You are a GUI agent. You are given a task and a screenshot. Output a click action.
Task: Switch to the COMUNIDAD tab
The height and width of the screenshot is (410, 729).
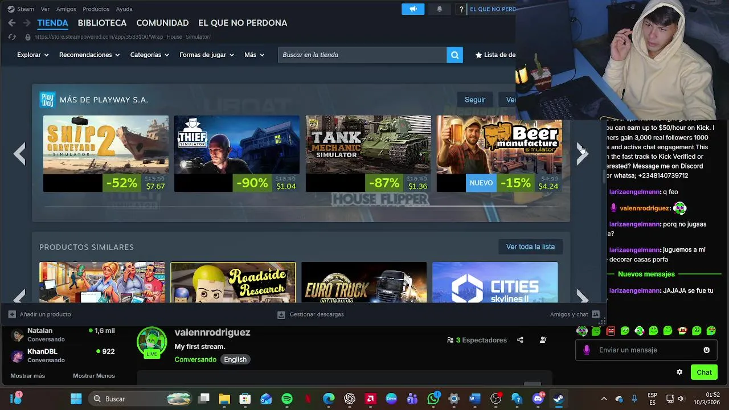tap(162, 23)
